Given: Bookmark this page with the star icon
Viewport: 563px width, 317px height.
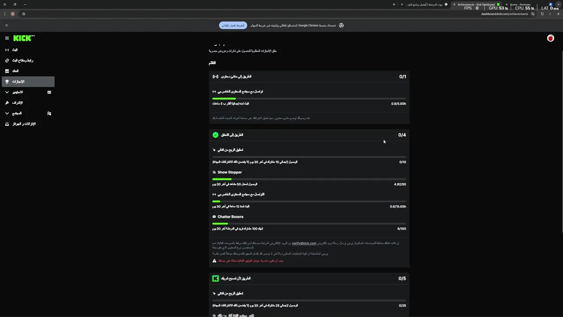Looking at the screenshot, I should (x=24, y=14).
